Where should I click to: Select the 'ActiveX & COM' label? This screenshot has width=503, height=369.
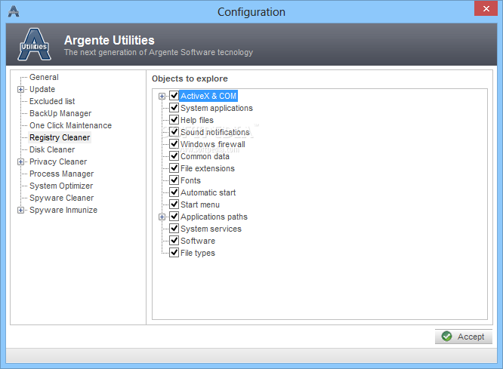click(x=208, y=96)
